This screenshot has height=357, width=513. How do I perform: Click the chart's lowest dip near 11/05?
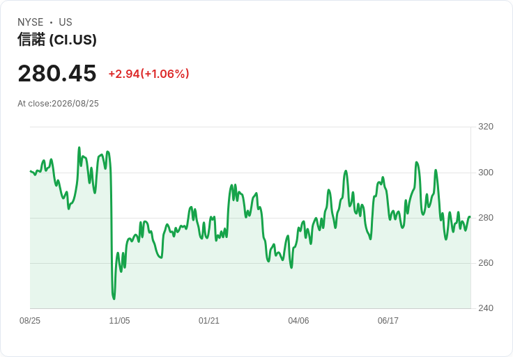[114, 299]
